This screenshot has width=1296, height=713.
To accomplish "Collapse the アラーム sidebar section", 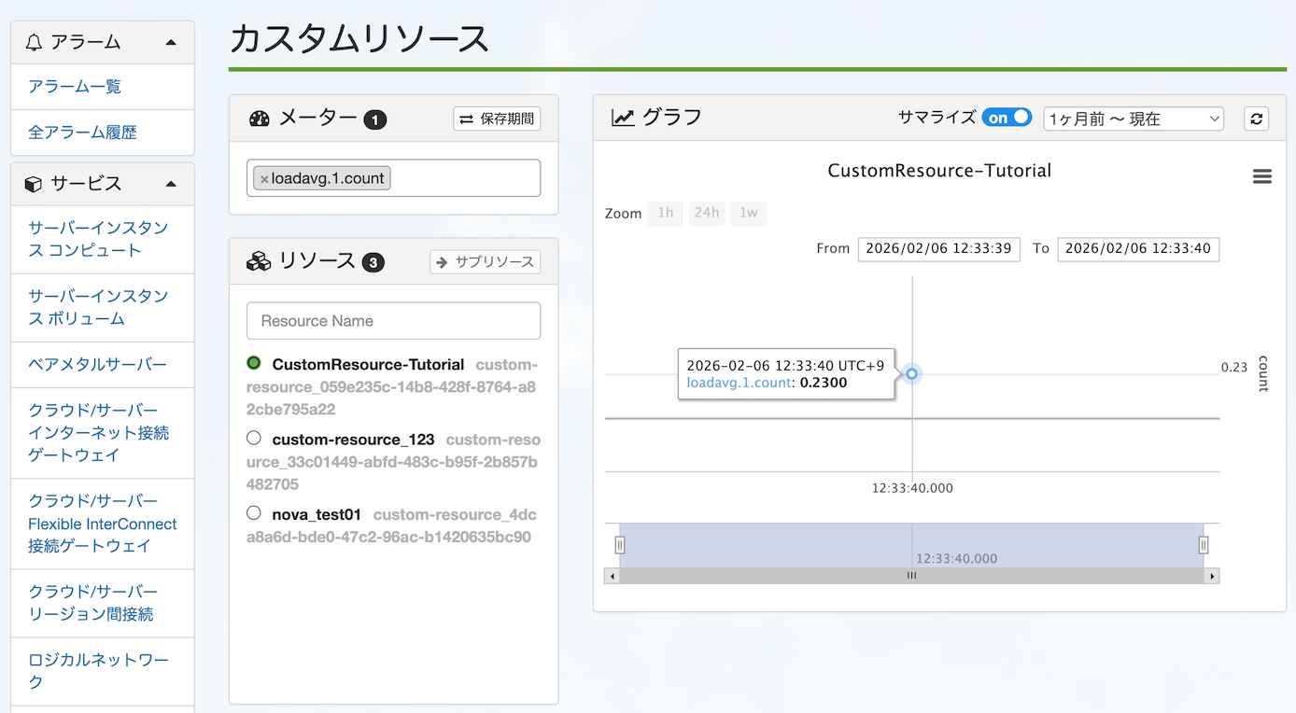I will pyautogui.click(x=170, y=42).
